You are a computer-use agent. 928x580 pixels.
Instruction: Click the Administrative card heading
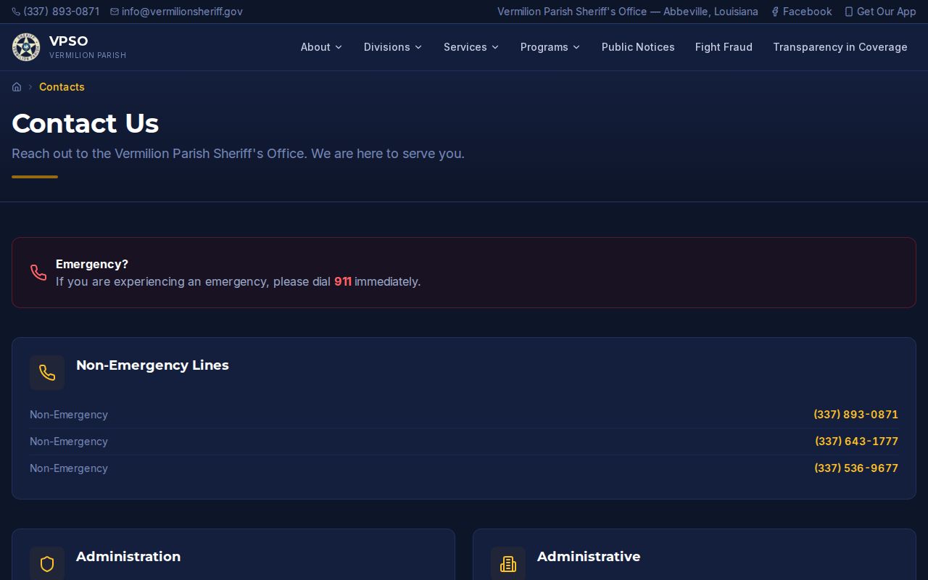coord(589,557)
